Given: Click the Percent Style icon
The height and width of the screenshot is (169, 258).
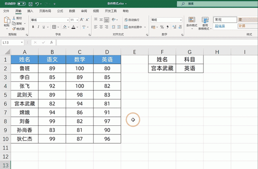Looking at the screenshot, I should click(162, 27).
